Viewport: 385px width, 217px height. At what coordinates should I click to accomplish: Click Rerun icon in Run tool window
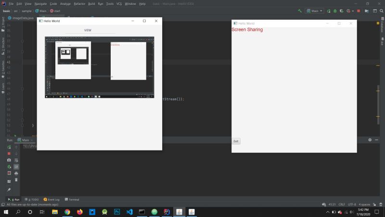pyautogui.click(x=9, y=147)
